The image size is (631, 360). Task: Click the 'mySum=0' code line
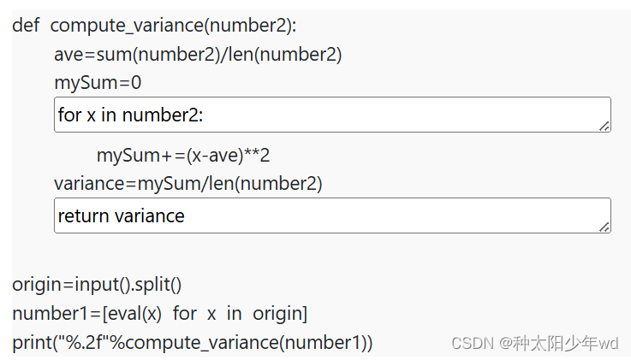[x=98, y=83]
